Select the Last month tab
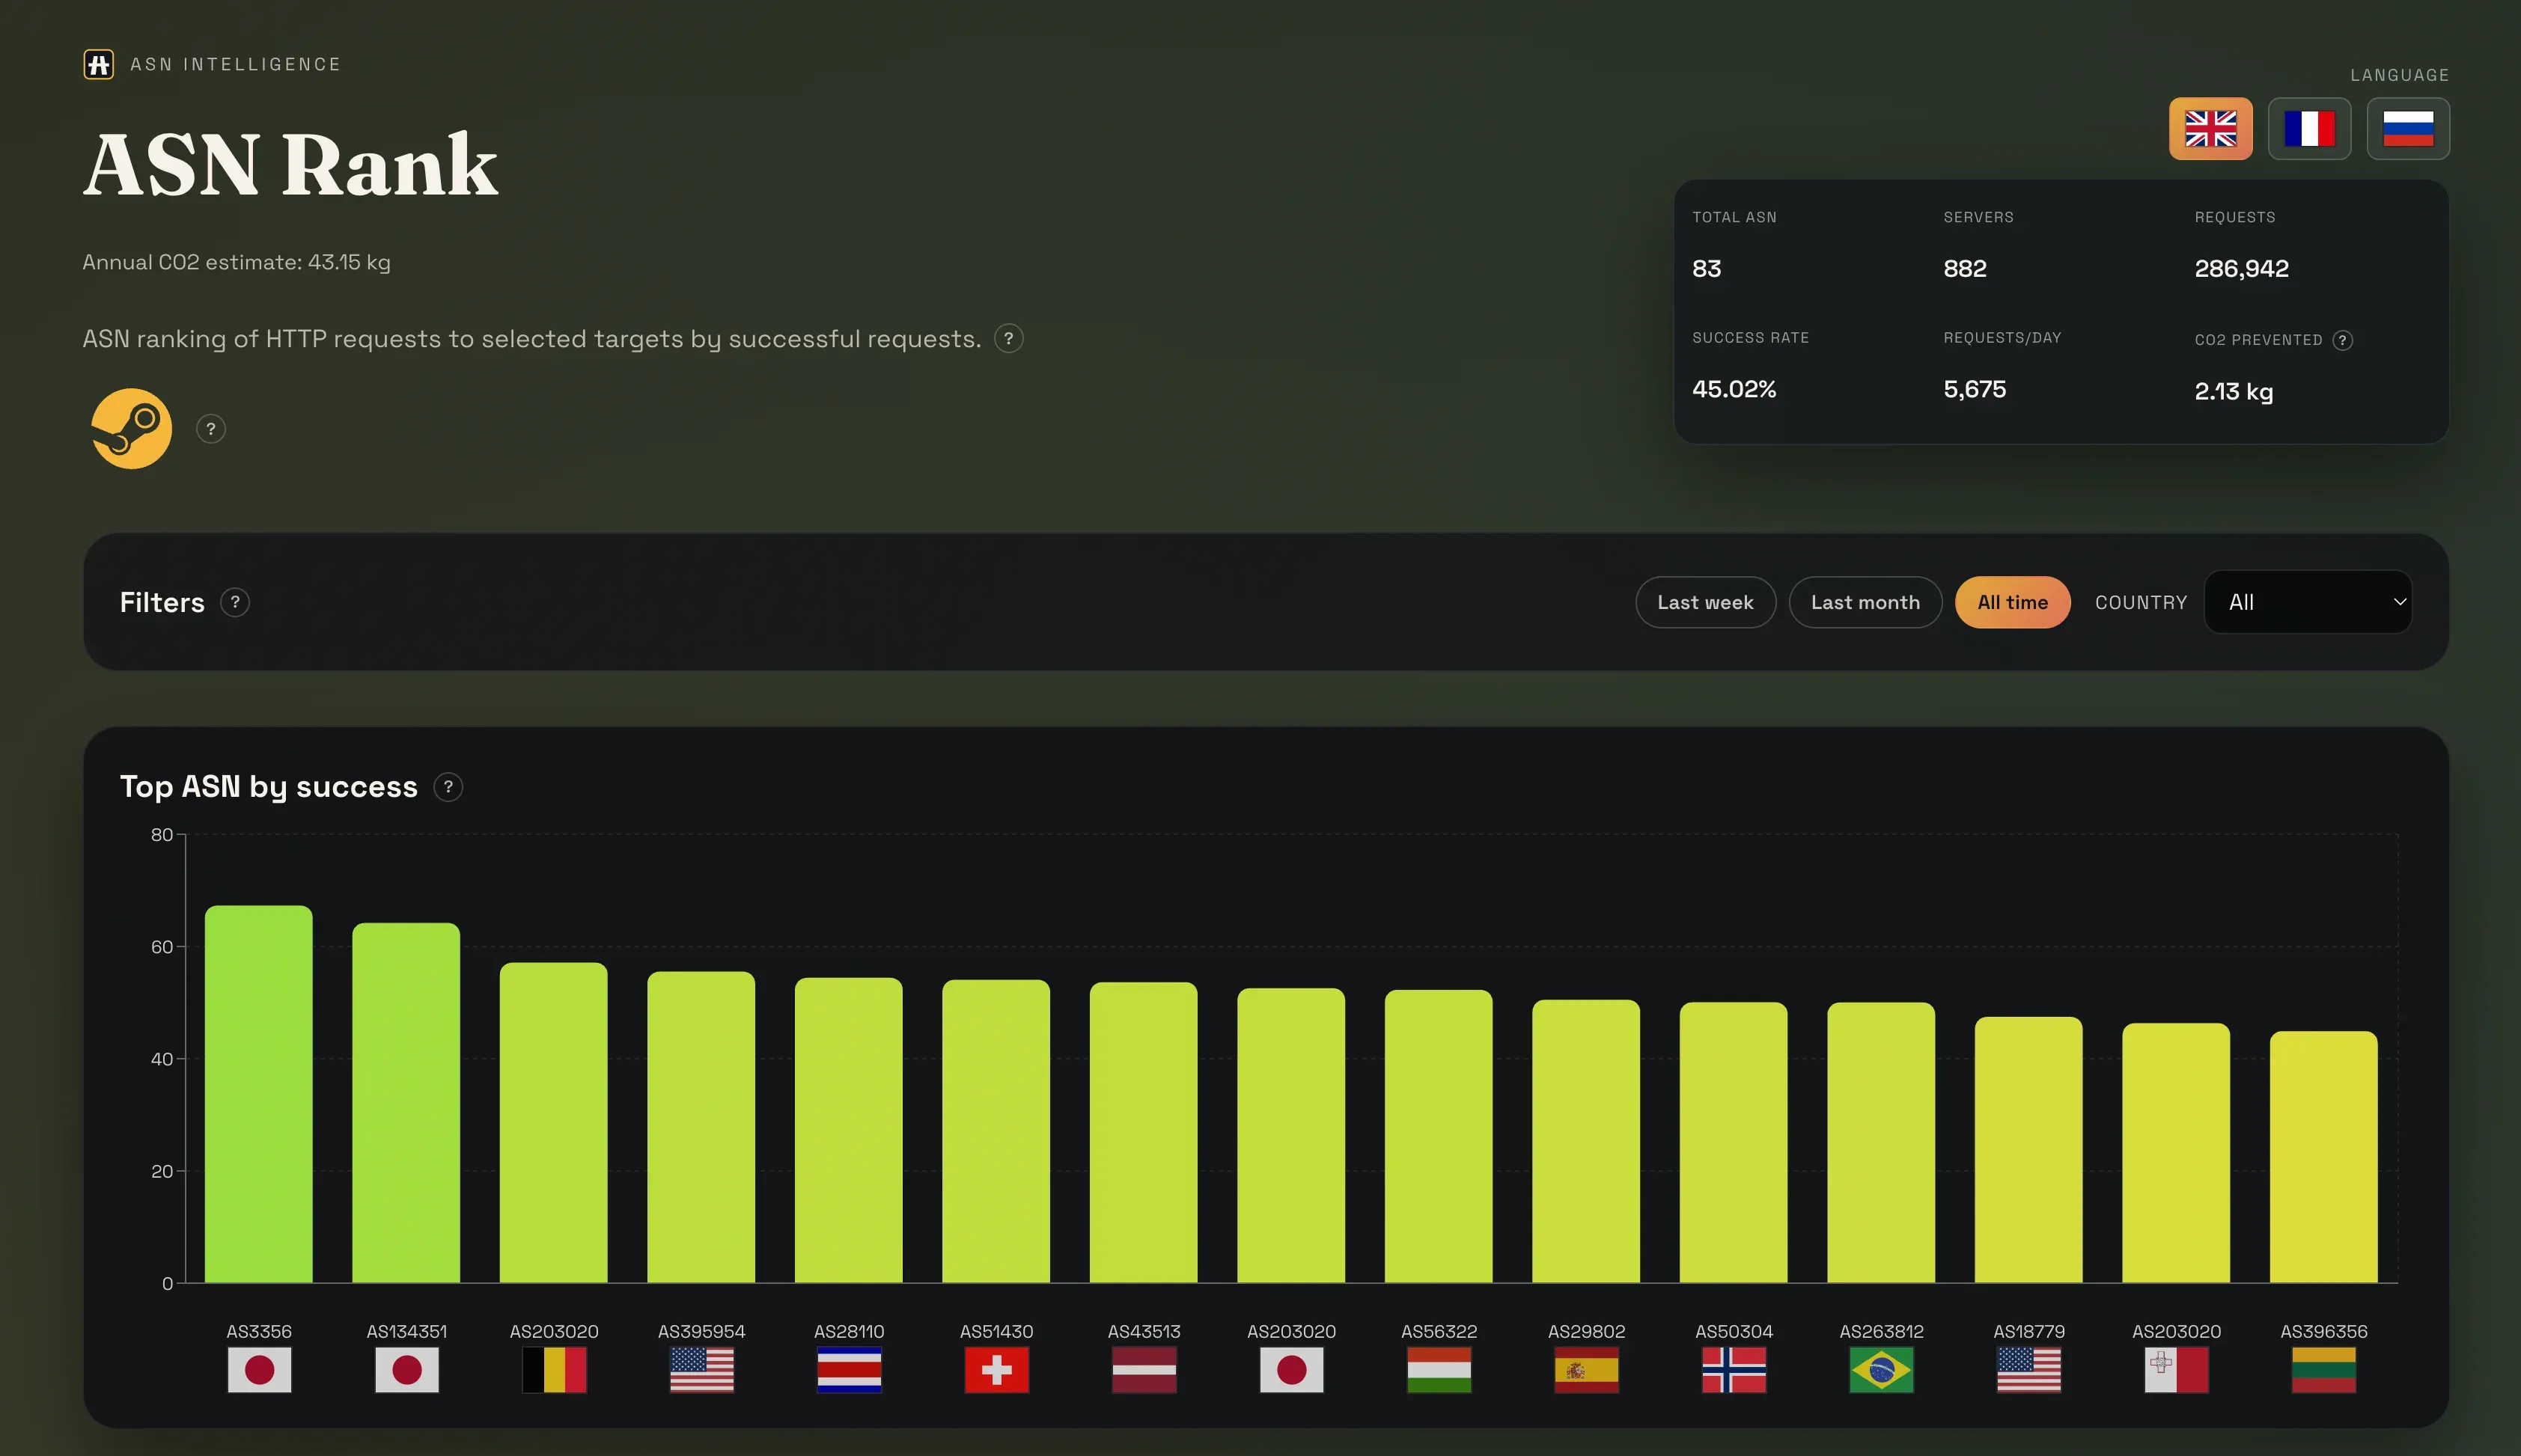 (x=1865, y=602)
